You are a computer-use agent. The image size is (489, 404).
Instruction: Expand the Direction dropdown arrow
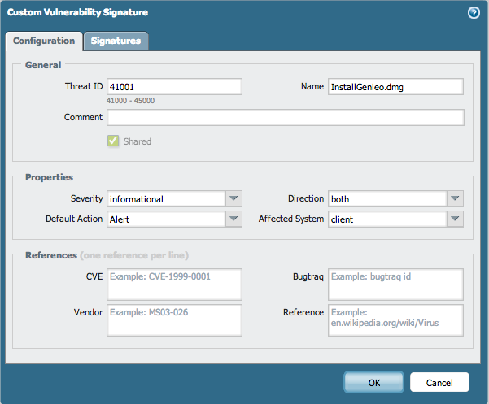tap(455, 198)
